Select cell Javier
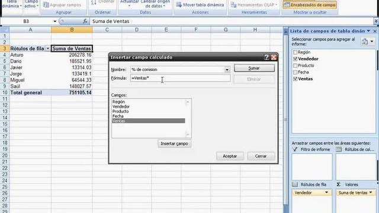The image size is (379, 213). click(x=30, y=67)
